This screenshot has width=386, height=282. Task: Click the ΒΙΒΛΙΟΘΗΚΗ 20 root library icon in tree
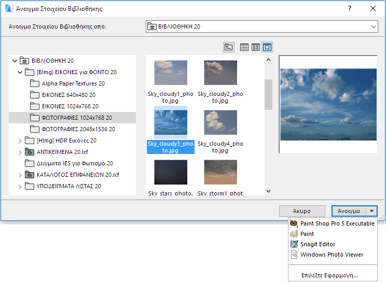pos(24,61)
